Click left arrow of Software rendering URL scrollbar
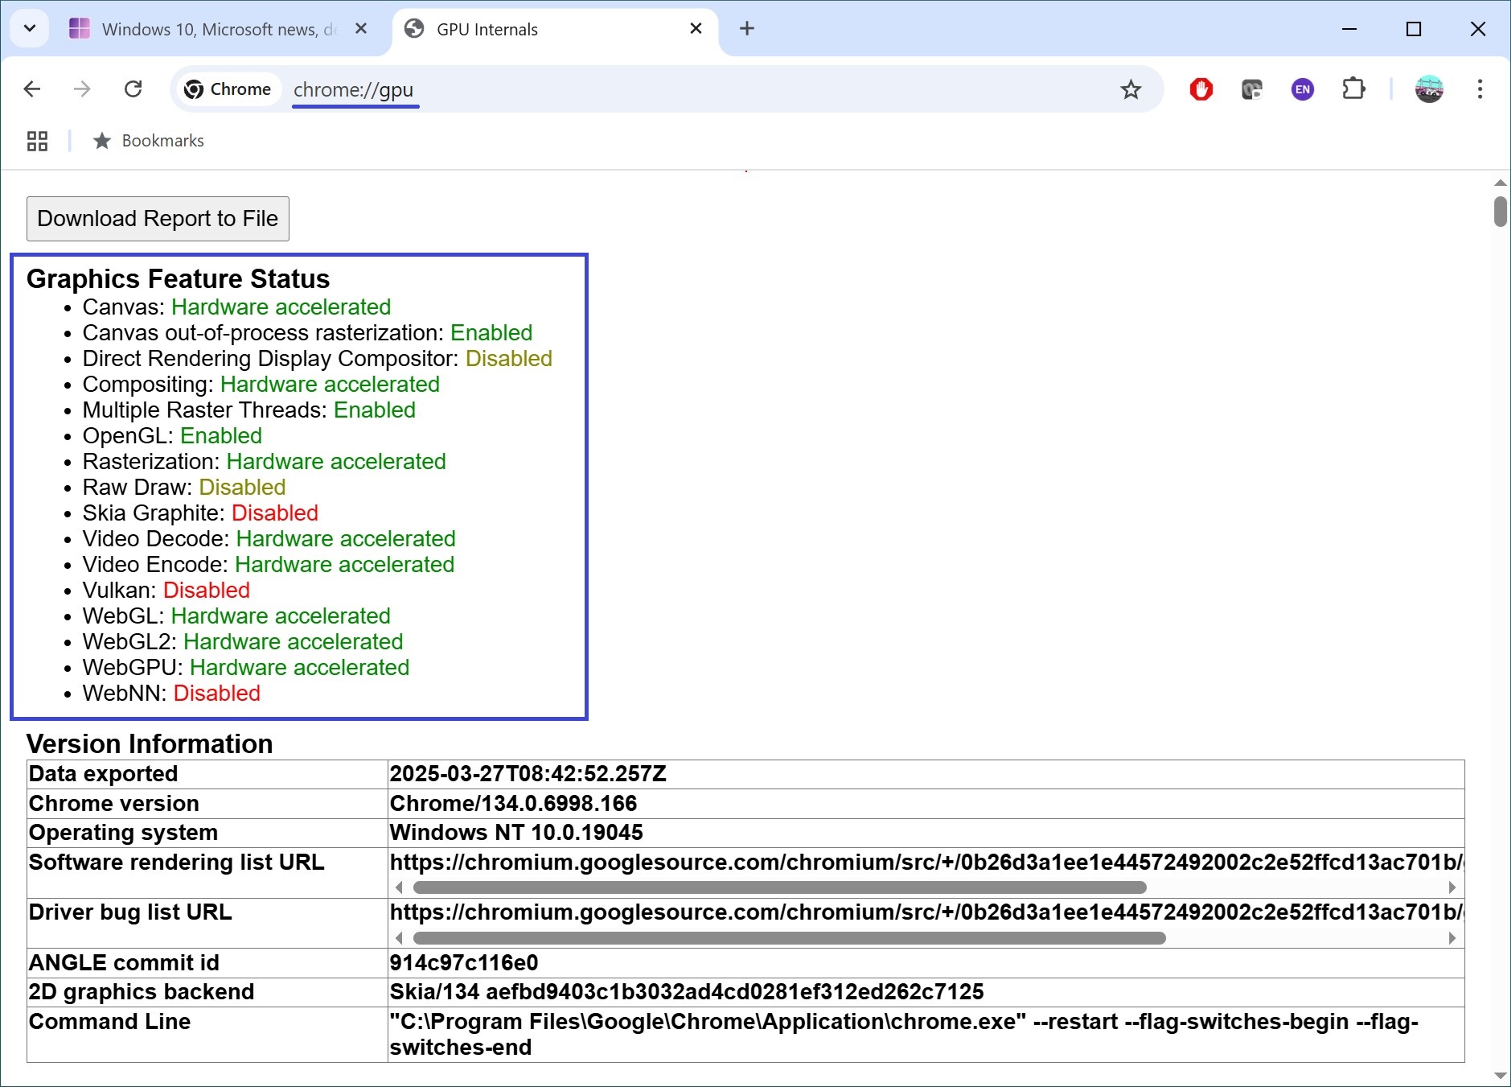The height and width of the screenshot is (1087, 1511). click(400, 887)
